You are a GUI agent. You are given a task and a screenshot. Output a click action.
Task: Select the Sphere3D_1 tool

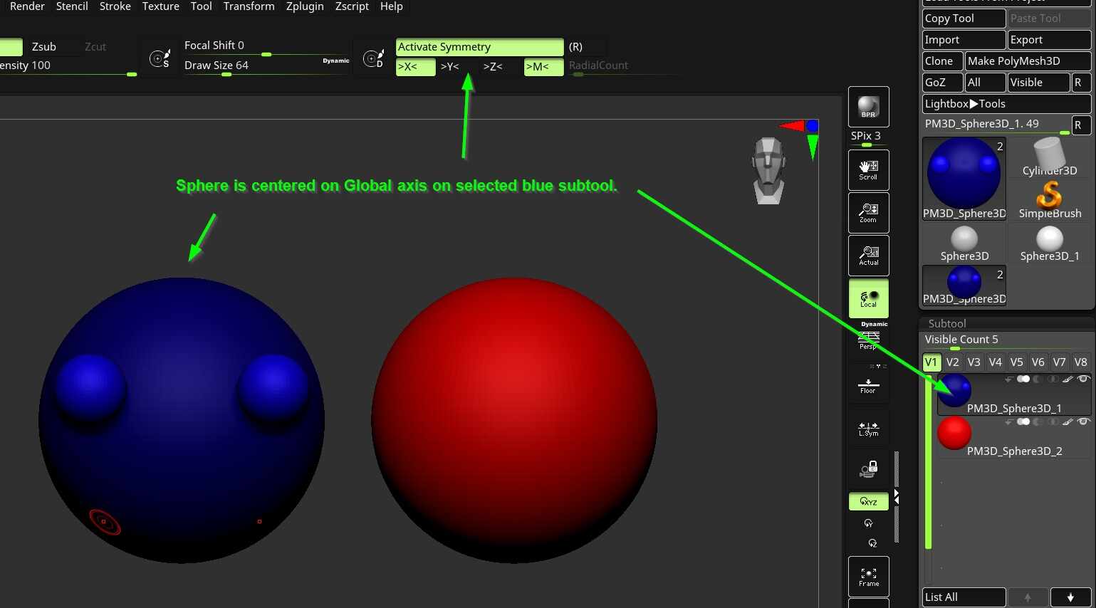point(1050,243)
